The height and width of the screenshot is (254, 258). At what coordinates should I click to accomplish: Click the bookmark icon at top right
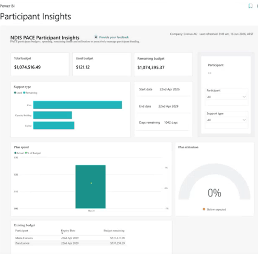pyautogui.click(x=250, y=6)
